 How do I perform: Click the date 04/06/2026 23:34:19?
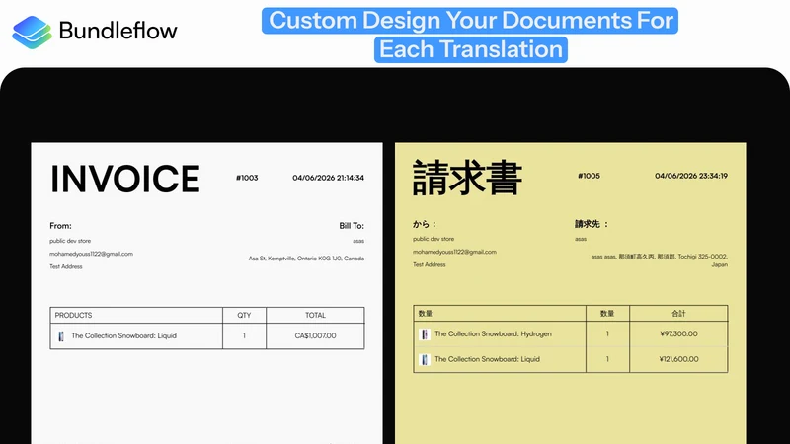pyautogui.click(x=691, y=176)
